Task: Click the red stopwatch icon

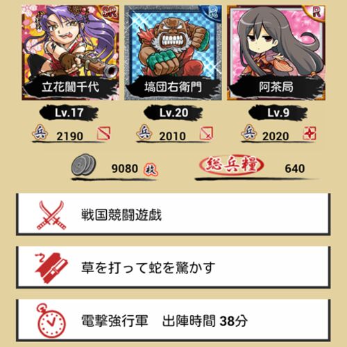Action: tap(51, 321)
